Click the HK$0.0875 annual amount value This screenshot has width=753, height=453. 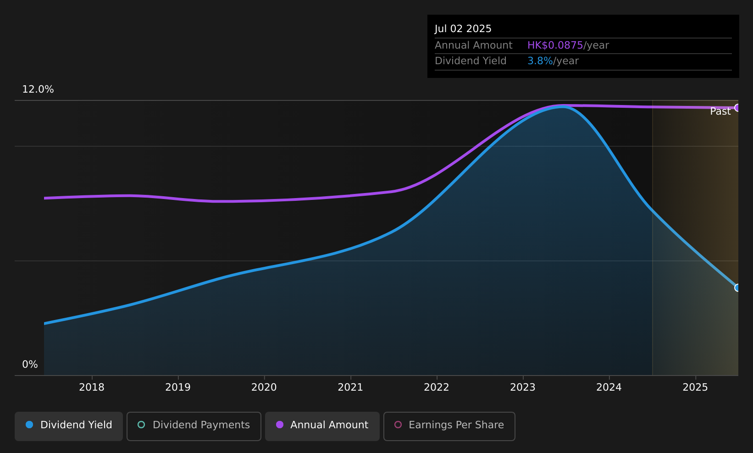coord(555,45)
